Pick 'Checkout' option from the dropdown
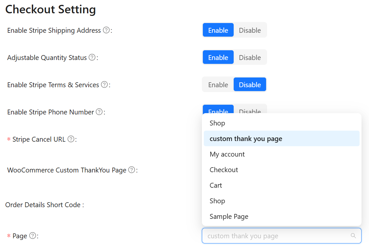The height and width of the screenshot is (248, 369). tap(224, 170)
